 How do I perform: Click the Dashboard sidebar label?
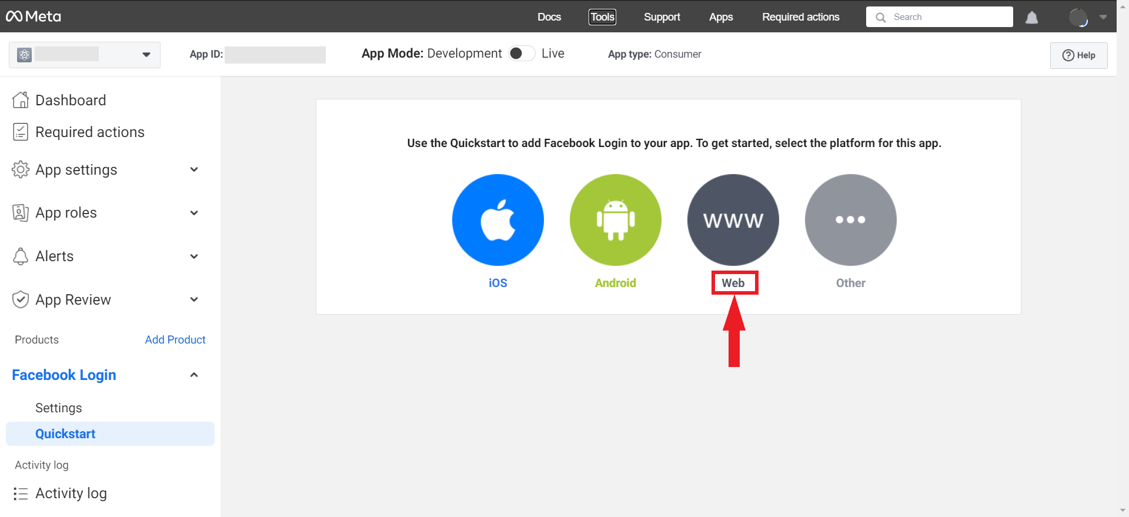coord(71,100)
